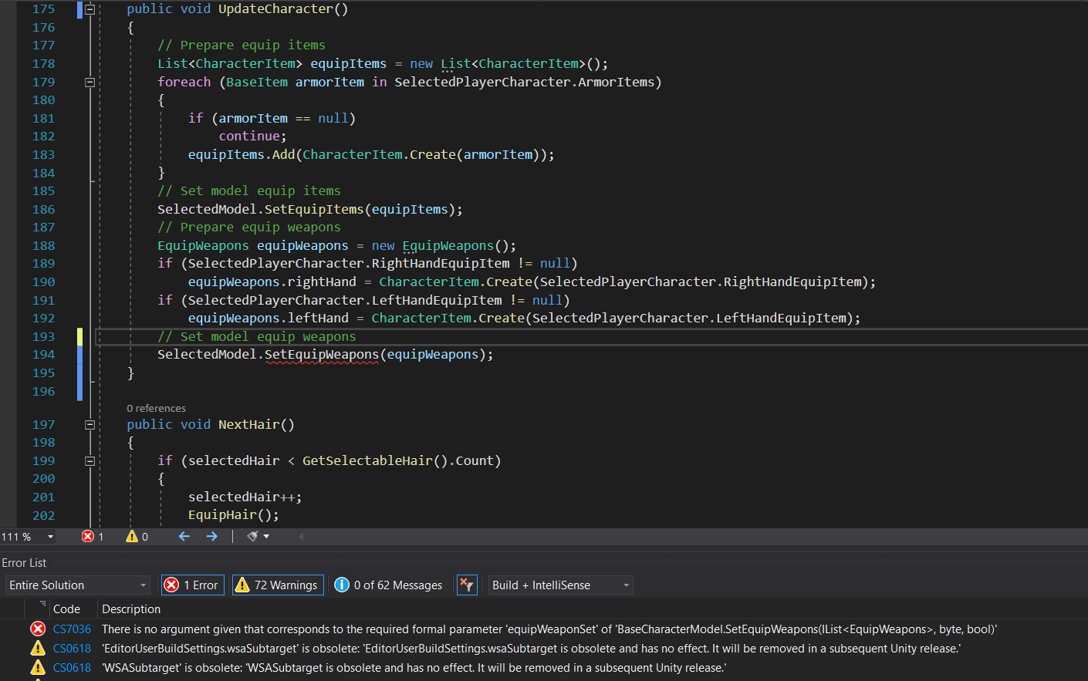Click the filter icon in Error List toolbar
The height and width of the screenshot is (681, 1088).
click(x=467, y=585)
